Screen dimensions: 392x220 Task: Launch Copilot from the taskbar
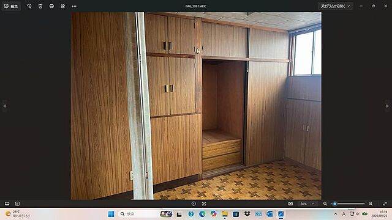click(214, 214)
